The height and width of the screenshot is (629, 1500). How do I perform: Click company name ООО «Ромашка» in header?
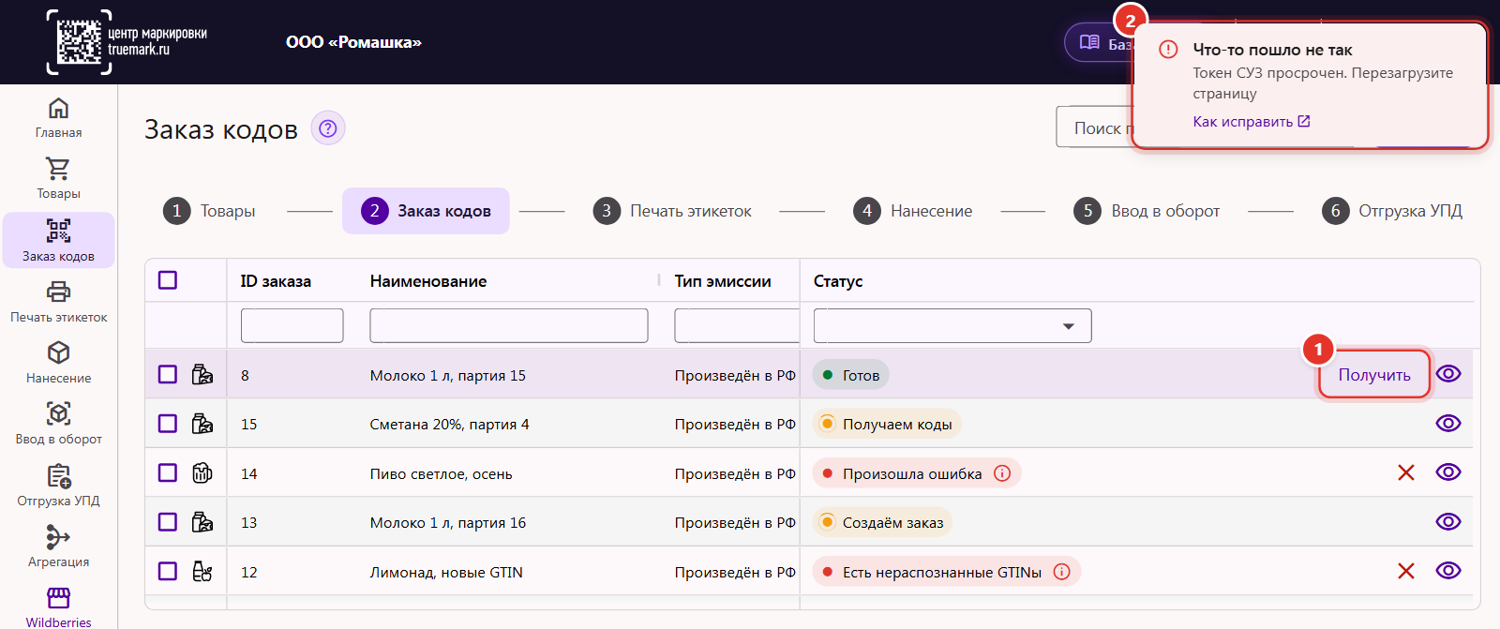(x=353, y=42)
